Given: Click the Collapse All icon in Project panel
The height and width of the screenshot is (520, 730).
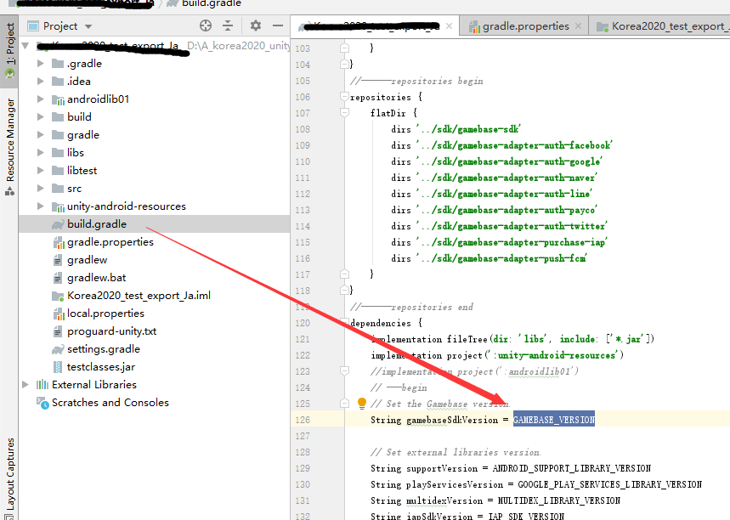Looking at the screenshot, I should pos(226,25).
